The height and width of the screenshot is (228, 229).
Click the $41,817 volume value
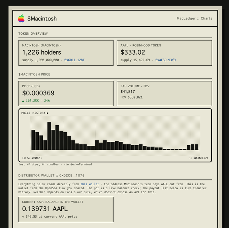point(128,92)
